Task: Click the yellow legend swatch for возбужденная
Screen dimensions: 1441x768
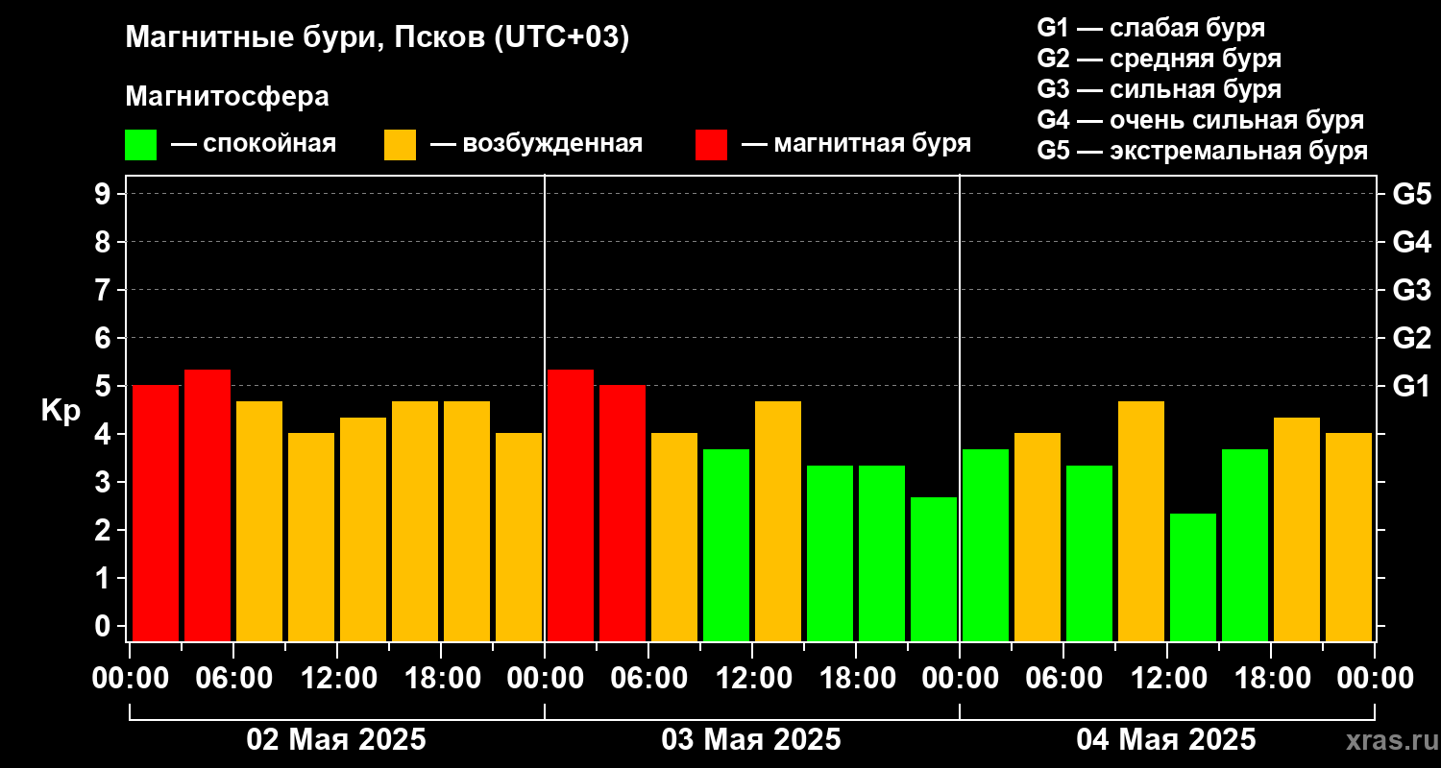Action: (400, 145)
